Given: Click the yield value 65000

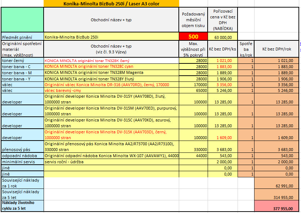Looking at the screenshot, I should click(x=193, y=90).
